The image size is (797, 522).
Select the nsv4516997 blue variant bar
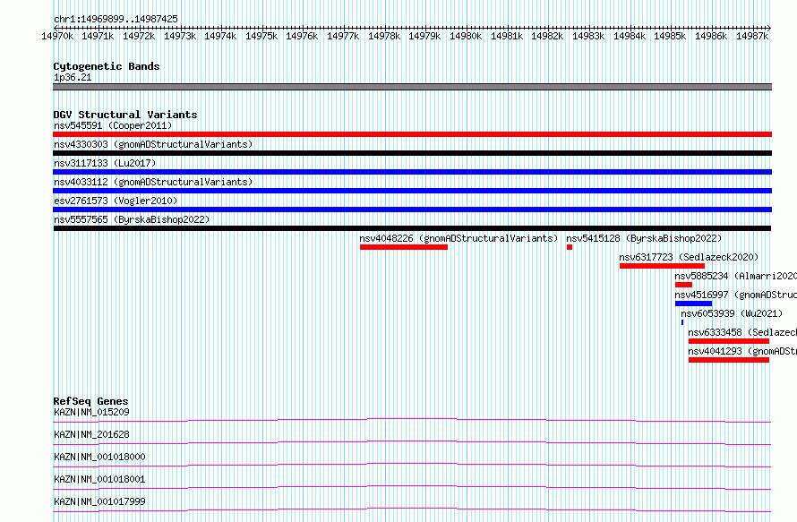point(693,304)
